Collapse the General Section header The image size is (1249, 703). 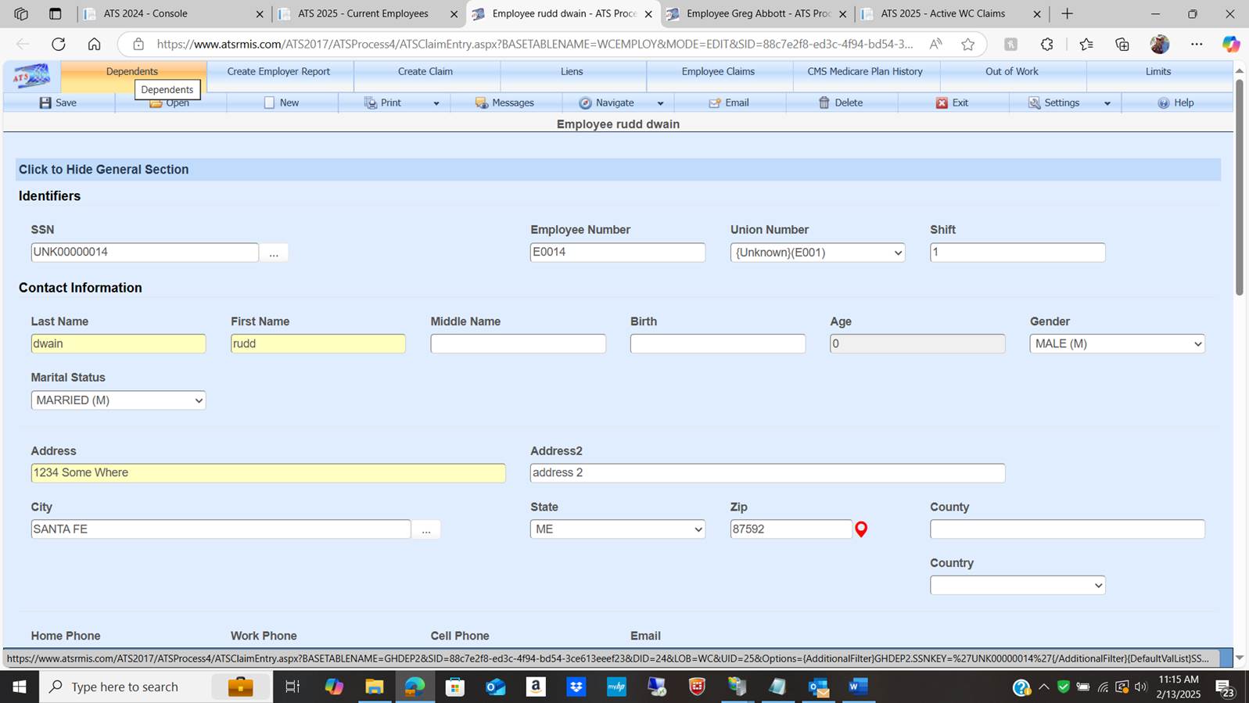(x=104, y=170)
